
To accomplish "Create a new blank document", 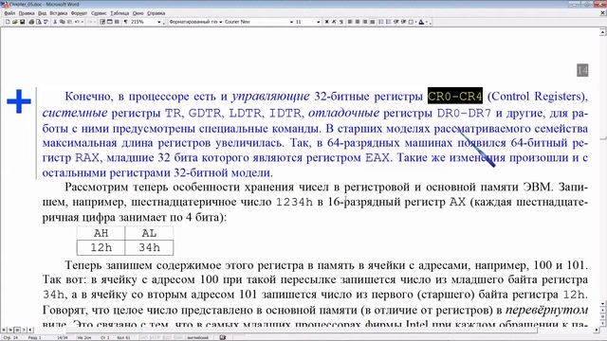I will [8, 22].
